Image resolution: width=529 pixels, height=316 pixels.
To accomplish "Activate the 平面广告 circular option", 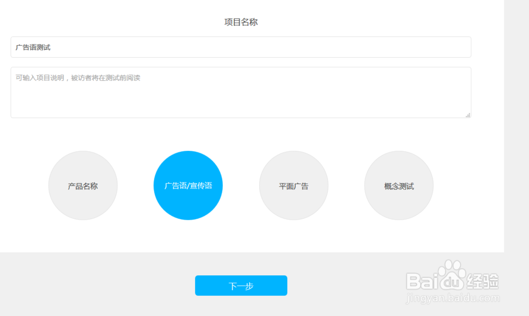I will pyautogui.click(x=294, y=186).
